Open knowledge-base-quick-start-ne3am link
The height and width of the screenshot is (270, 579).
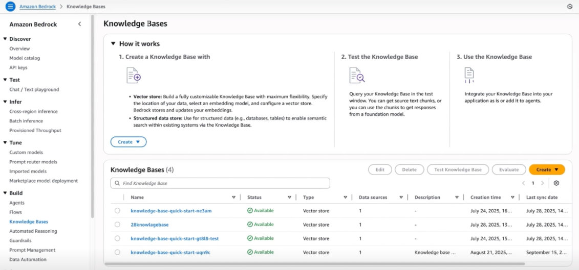(171, 211)
